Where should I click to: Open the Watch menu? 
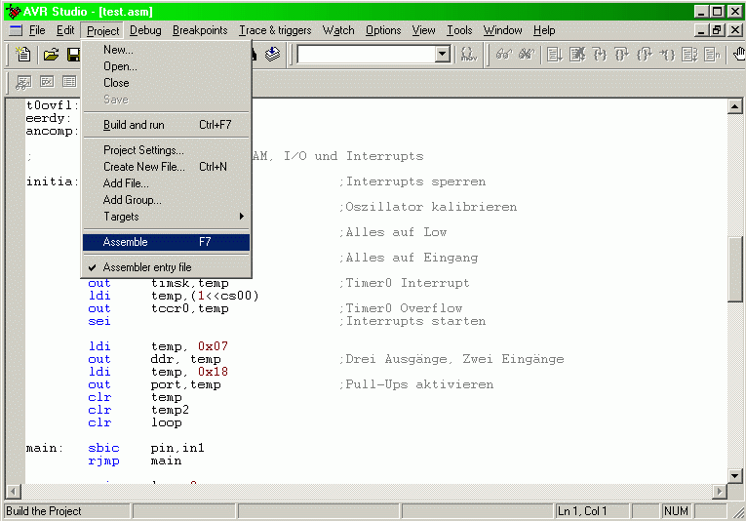(x=338, y=30)
